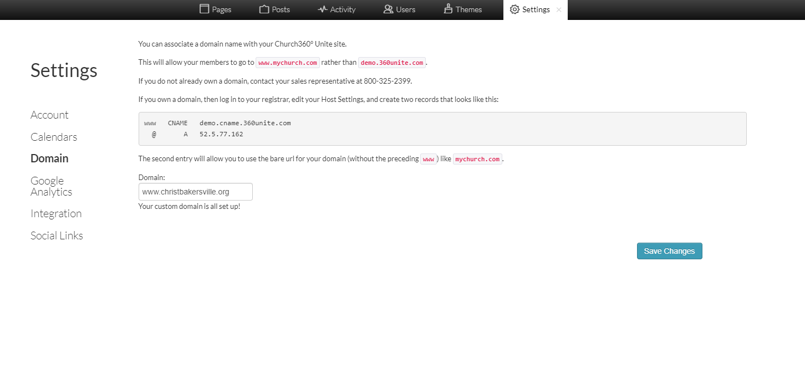Screen dimensions: 805x374
Task: Navigate to the Integration section
Action: (x=56, y=213)
